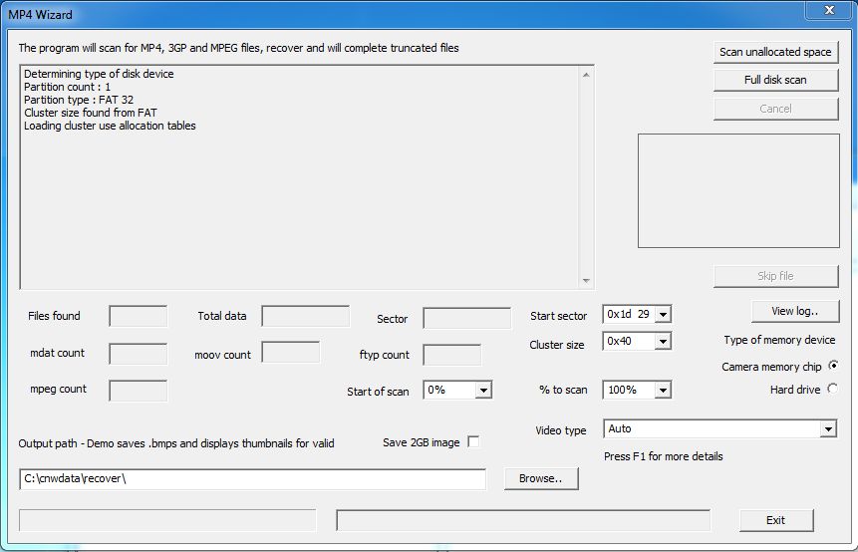Open the View log window
Viewport: 858px width, 552px height.
794,311
